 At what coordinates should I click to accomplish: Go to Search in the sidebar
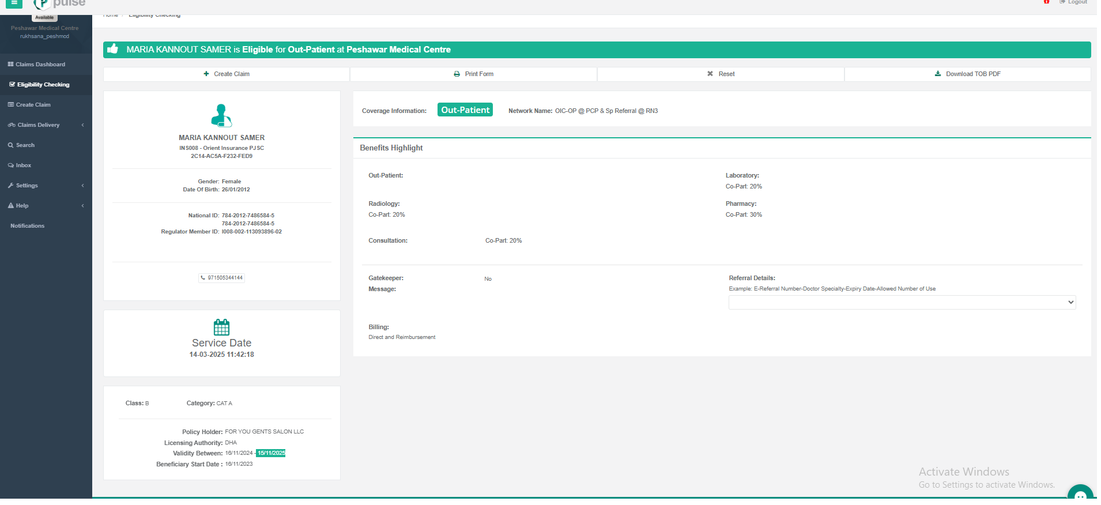click(x=25, y=145)
